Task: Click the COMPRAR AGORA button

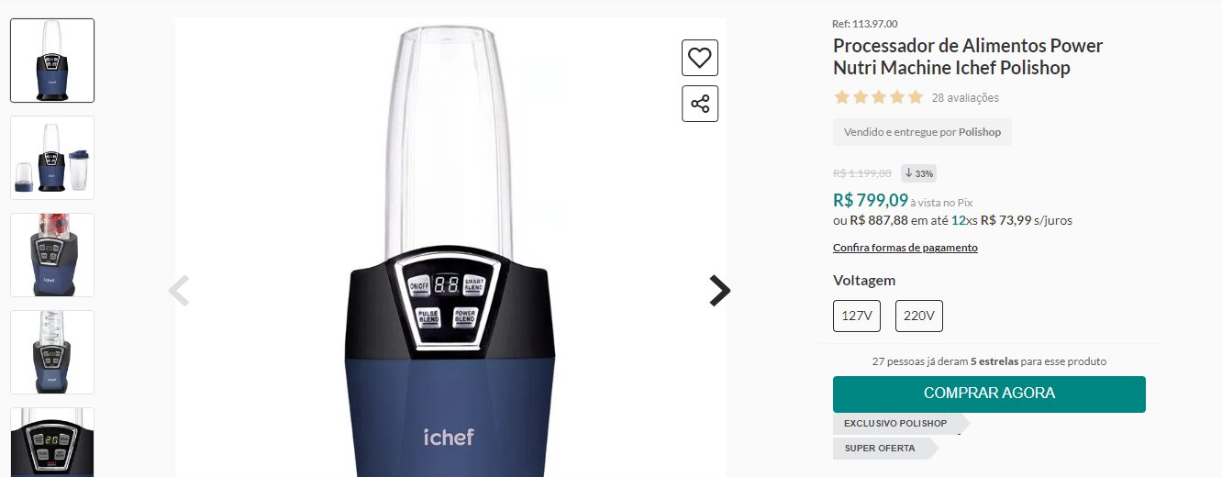Action: pyautogui.click(x=989, y=394)
